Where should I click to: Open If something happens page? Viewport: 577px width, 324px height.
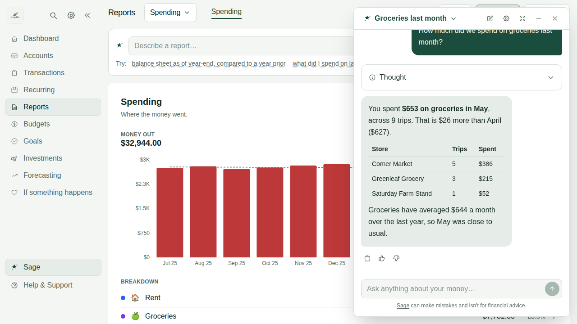coord(53,193)
